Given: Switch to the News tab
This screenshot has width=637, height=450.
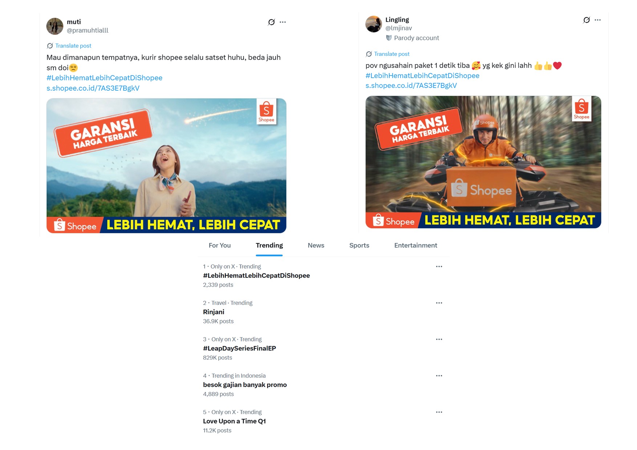Looking at the screenshot, I should (316, 245).
